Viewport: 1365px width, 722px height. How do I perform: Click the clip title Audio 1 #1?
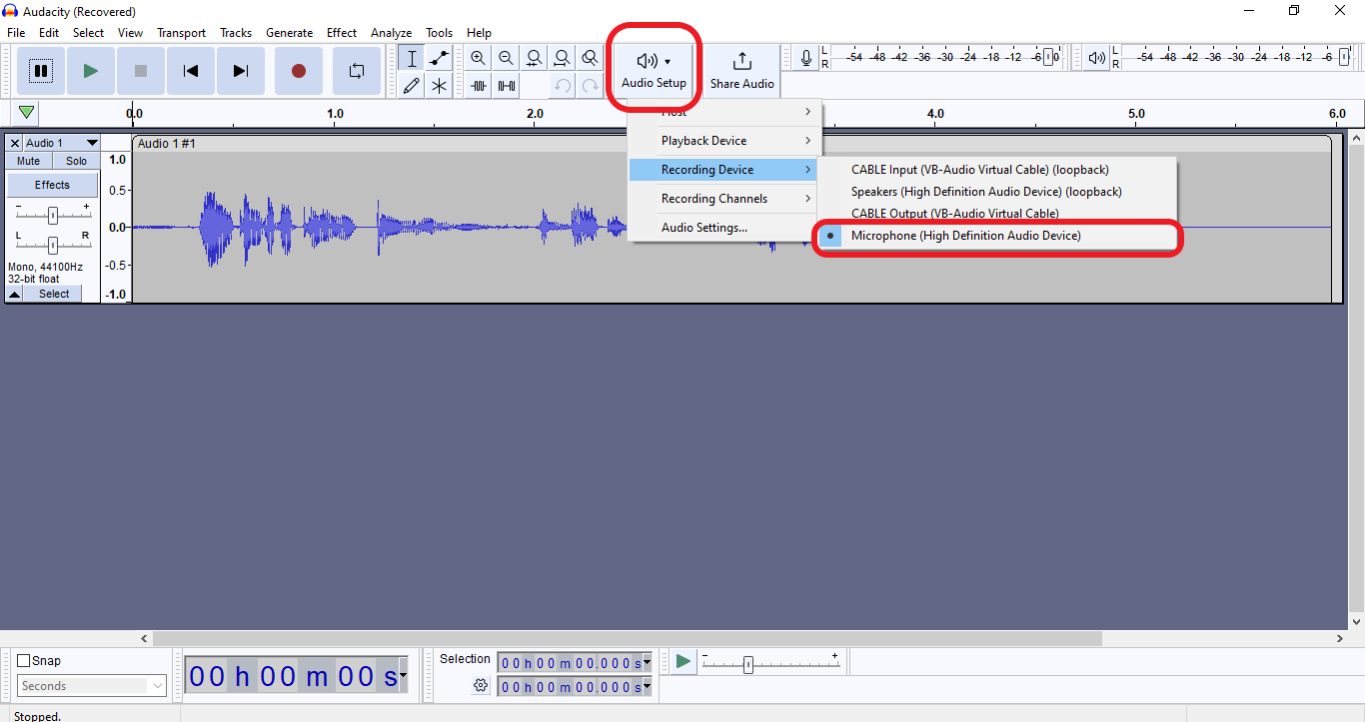tap(166, 144)
